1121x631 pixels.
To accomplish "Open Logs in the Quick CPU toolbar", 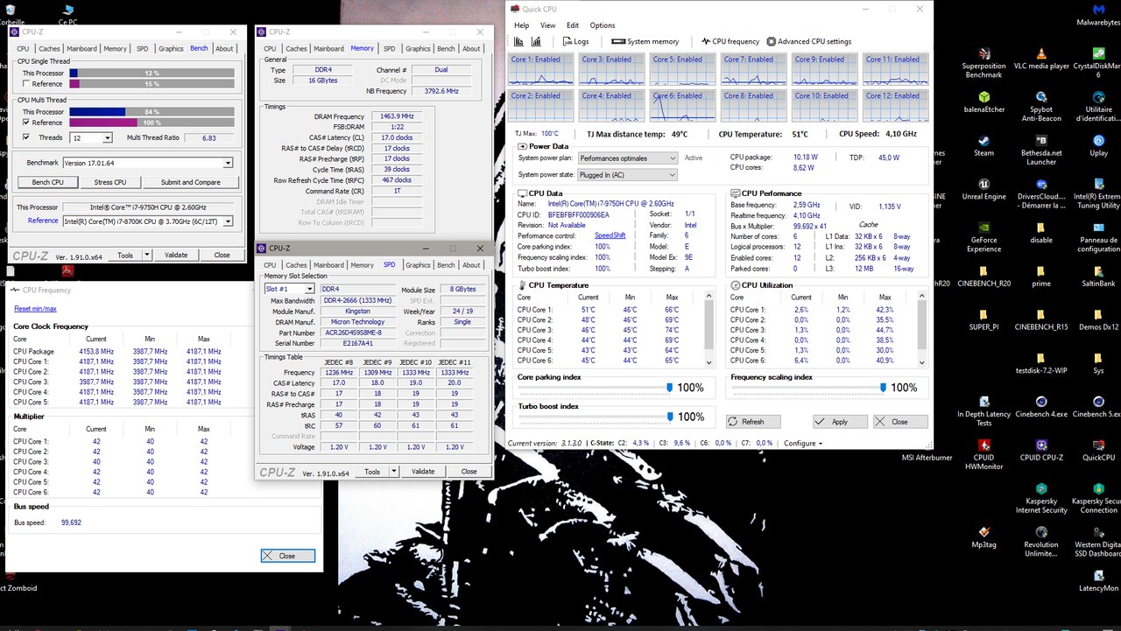I will [x=575, y=41].
